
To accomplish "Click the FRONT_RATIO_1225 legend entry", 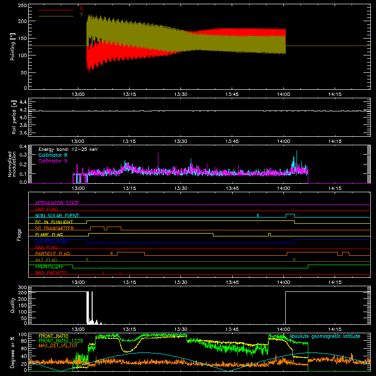I will [61, 341].
